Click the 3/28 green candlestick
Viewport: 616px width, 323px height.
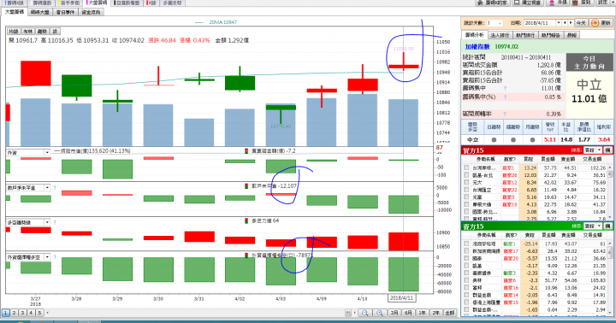(x=77, y=85)
